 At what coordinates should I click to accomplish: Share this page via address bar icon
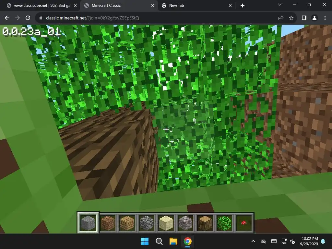(x=281, y=18)
